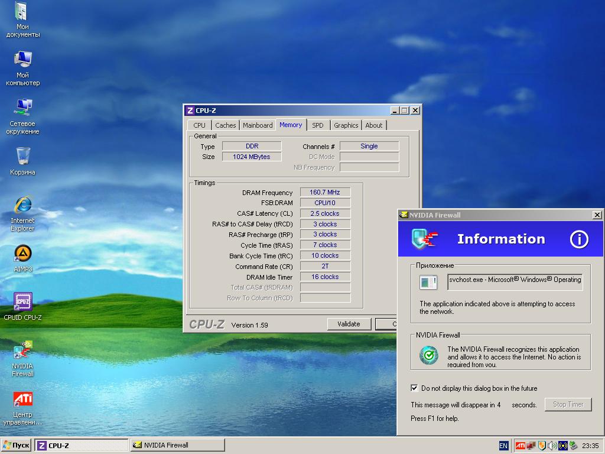Select the NVIDIA Firewall desktop shortcut
The width and height of the screenshot is (605, 454).
pyautogui.click(x=23, y=359)
